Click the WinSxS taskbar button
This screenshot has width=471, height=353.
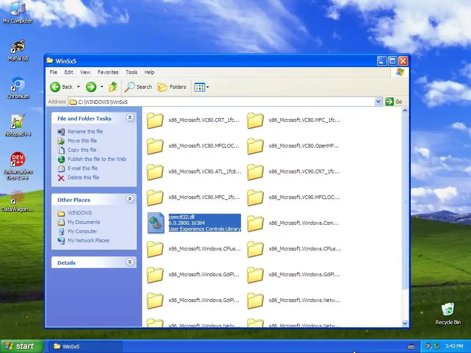tap(86, 347)
